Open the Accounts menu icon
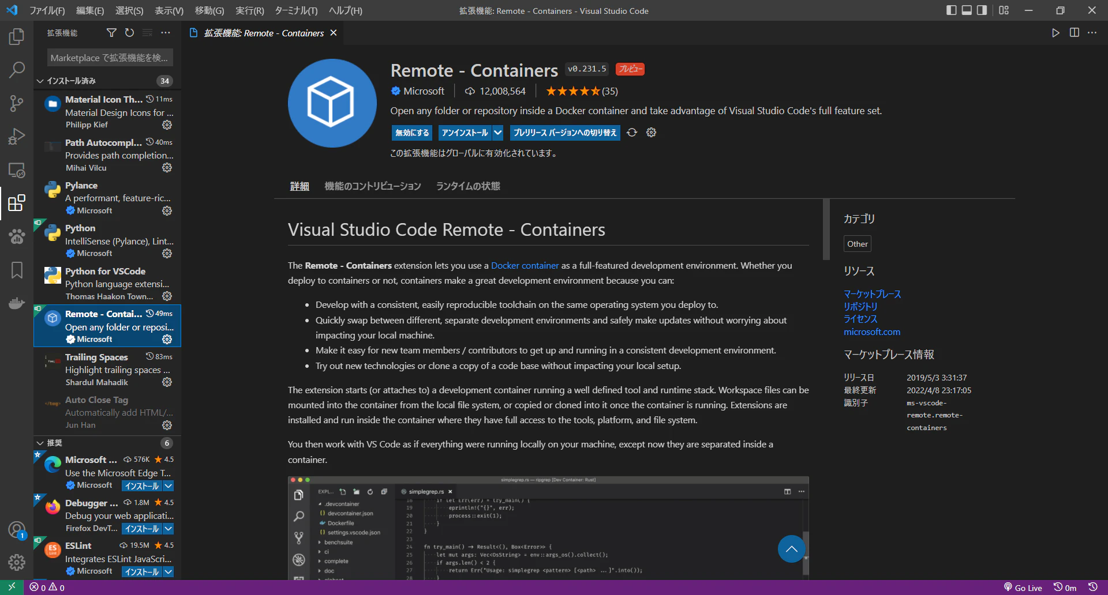The width and height of the screenshot is (1108, 595). click(17, 529)
